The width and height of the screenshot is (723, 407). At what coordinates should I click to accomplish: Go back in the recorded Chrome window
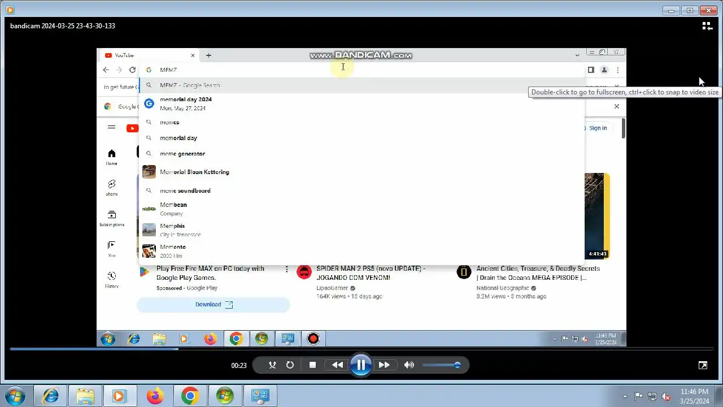click(x=106, y=70)
